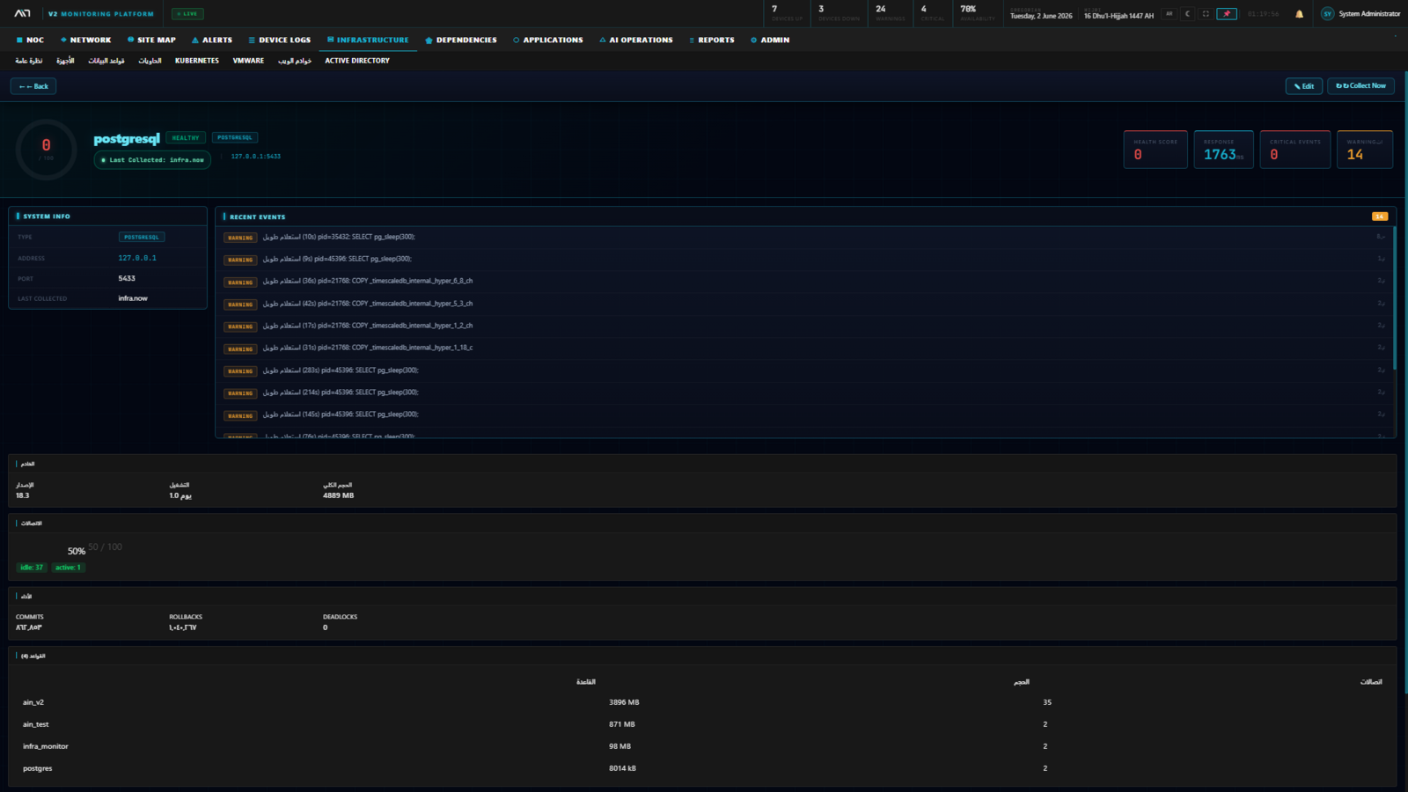This screenshot has height=792, width=1408.
Task: Open the Alerts menu
Action: tap(212, 40)
